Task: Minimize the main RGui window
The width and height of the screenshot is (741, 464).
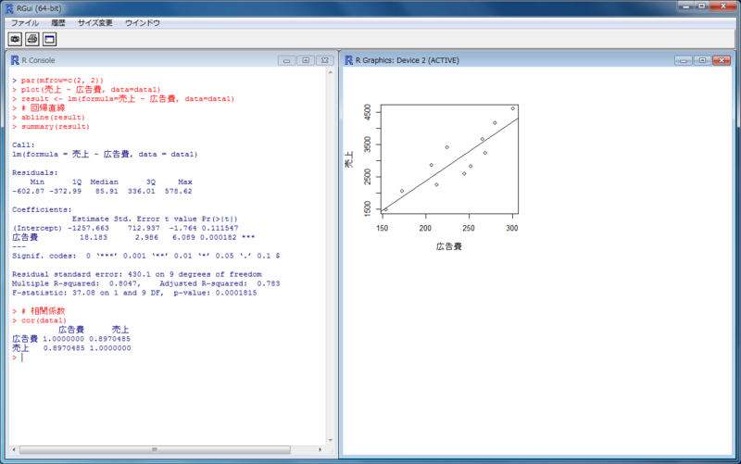Action: [685, 6]
